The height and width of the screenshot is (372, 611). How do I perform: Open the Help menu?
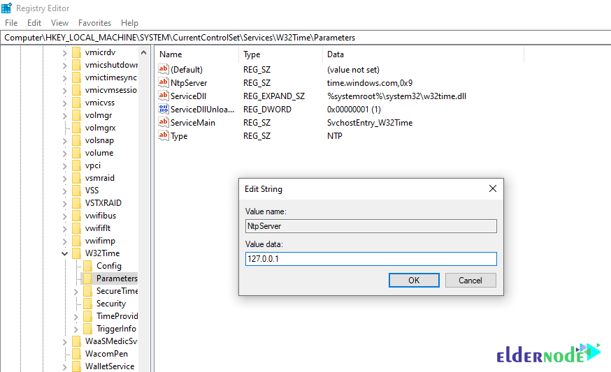[129, 23]
